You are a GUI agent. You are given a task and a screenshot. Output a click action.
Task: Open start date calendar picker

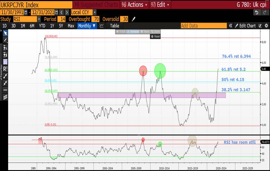coord(25,12)
